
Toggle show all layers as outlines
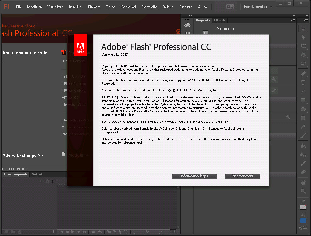pyautogui.click(x=53, y=181)
